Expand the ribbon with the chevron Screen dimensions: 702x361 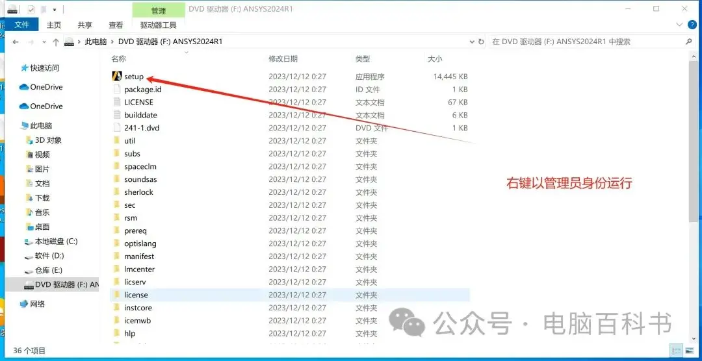pos(680,25)
